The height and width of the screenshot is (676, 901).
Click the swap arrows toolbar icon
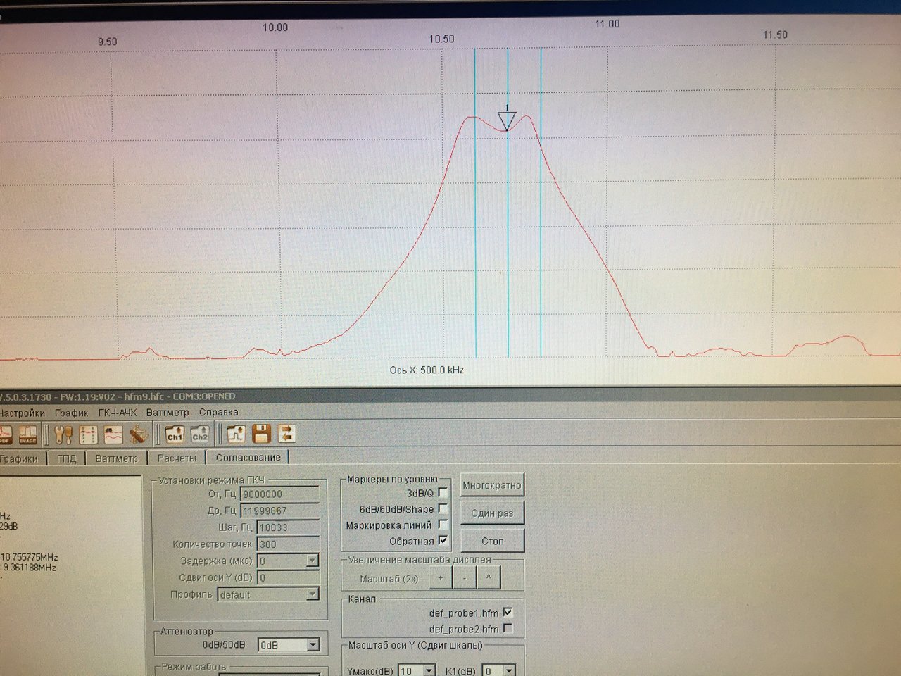(286, 434)
